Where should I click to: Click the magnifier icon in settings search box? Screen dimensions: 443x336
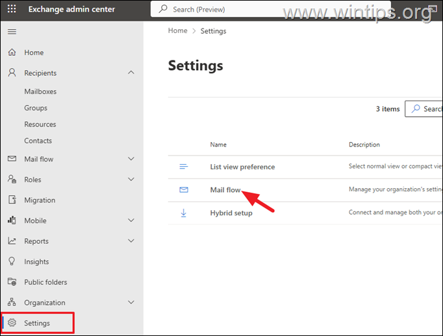click(x=416, y=108)
